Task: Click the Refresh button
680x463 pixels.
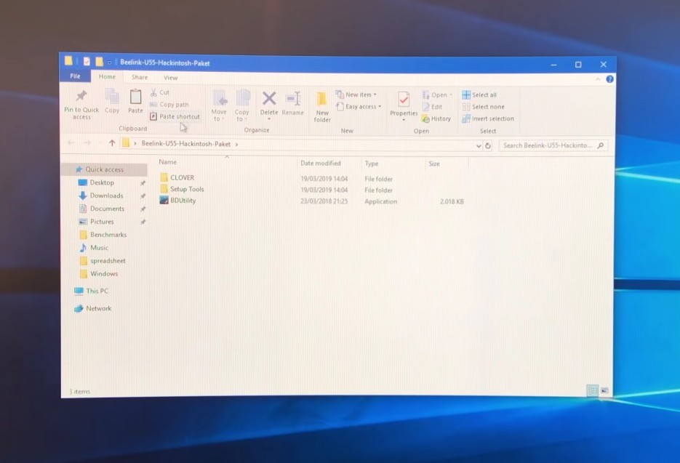Action: [488, 145]
